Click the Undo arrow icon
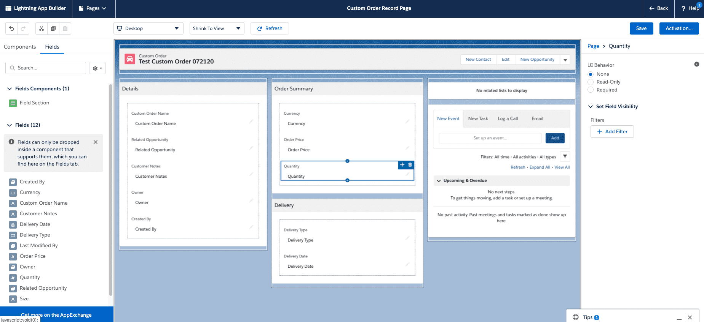 [11, 28]
